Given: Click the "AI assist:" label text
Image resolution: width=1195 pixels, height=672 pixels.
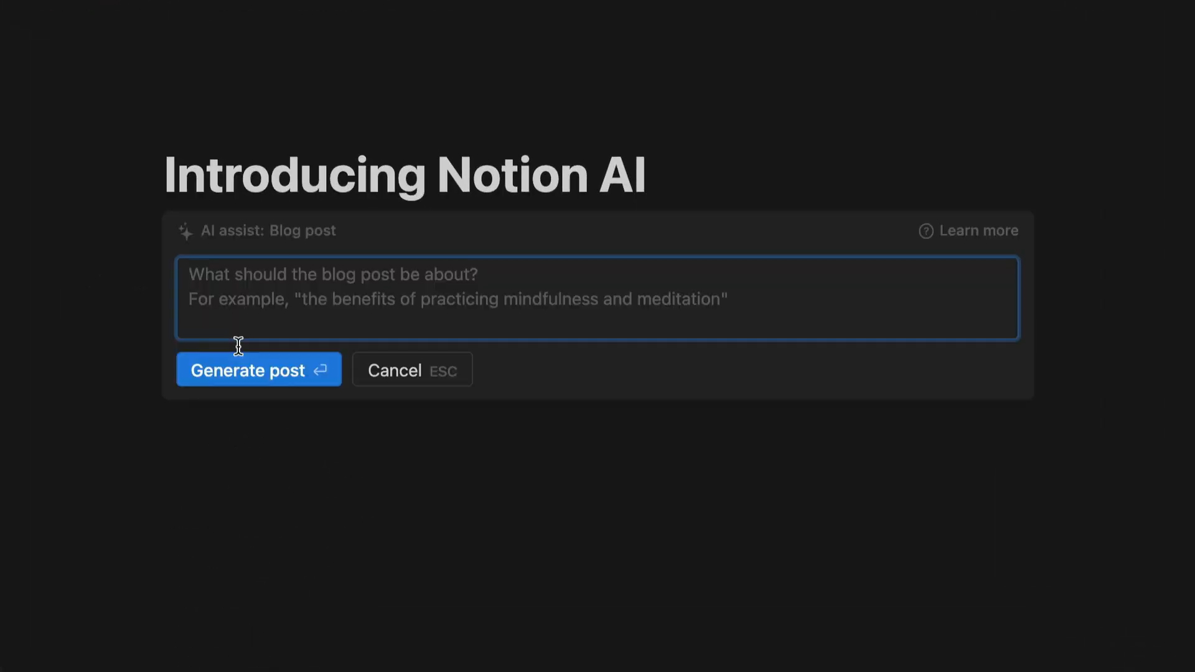Looking at the screenshot, I should 232,231.
